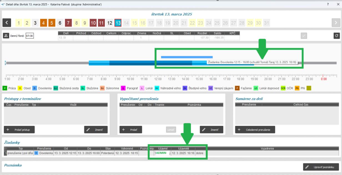
Task: Select day 4 in the calendar strip
Action: (44, 23)
